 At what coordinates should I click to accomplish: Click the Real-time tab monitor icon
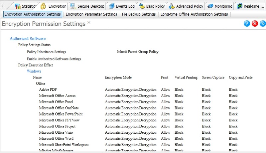239,6
